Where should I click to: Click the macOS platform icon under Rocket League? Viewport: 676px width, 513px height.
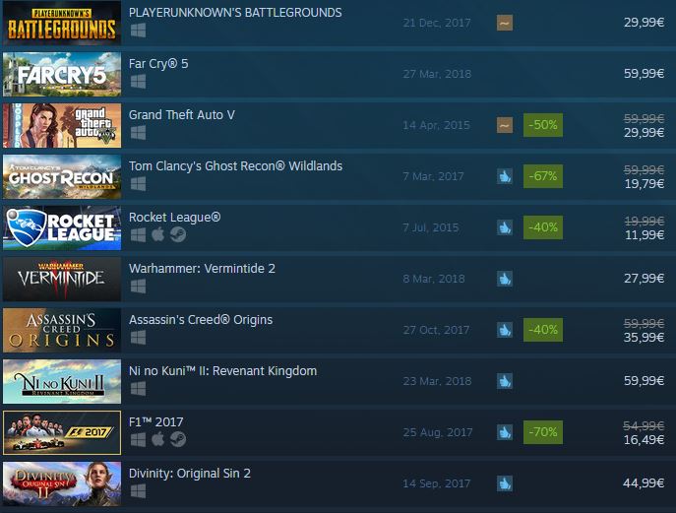point(157,234)
